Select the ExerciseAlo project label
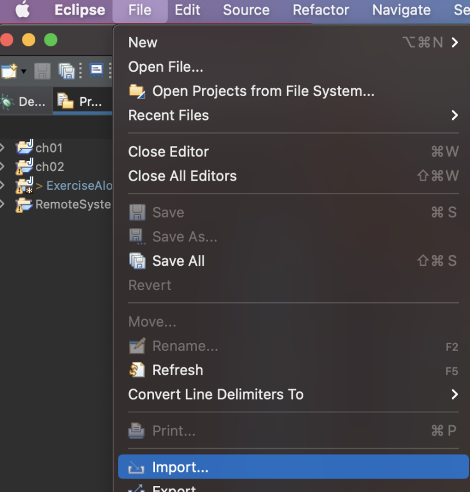470x492 pixels. [80, 185]
